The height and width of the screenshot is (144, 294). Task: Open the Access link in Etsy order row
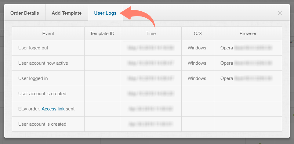[53, 109]
